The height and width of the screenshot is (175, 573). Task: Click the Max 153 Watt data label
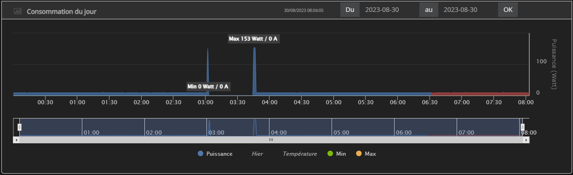(254, 39)
